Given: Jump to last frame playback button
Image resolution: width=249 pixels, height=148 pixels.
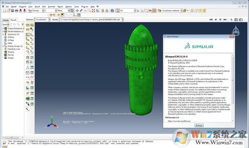Looking at the screenshot, I should coord(225,19).
